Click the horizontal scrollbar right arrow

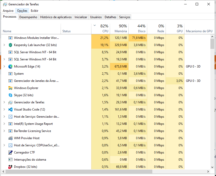coord(208,172)
